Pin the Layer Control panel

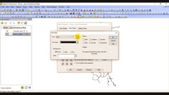pyautogui.click(x=29, y=19)
